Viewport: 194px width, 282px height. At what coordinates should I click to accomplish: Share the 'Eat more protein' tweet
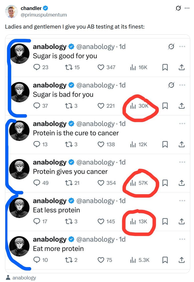tap(182, 260)
